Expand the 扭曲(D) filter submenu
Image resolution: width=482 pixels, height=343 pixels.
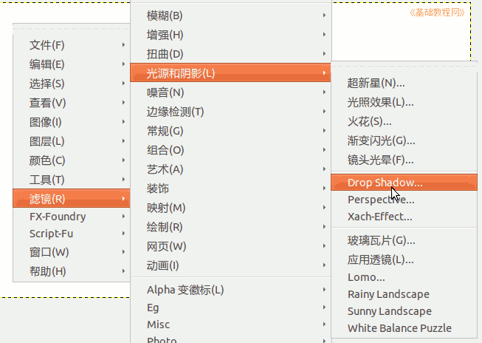pos(230,54)
